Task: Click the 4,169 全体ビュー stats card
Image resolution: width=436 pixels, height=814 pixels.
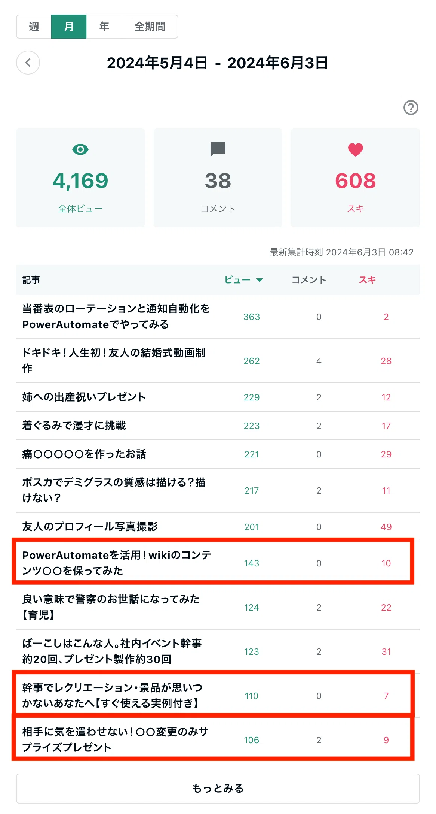Action: coord(80,178)
